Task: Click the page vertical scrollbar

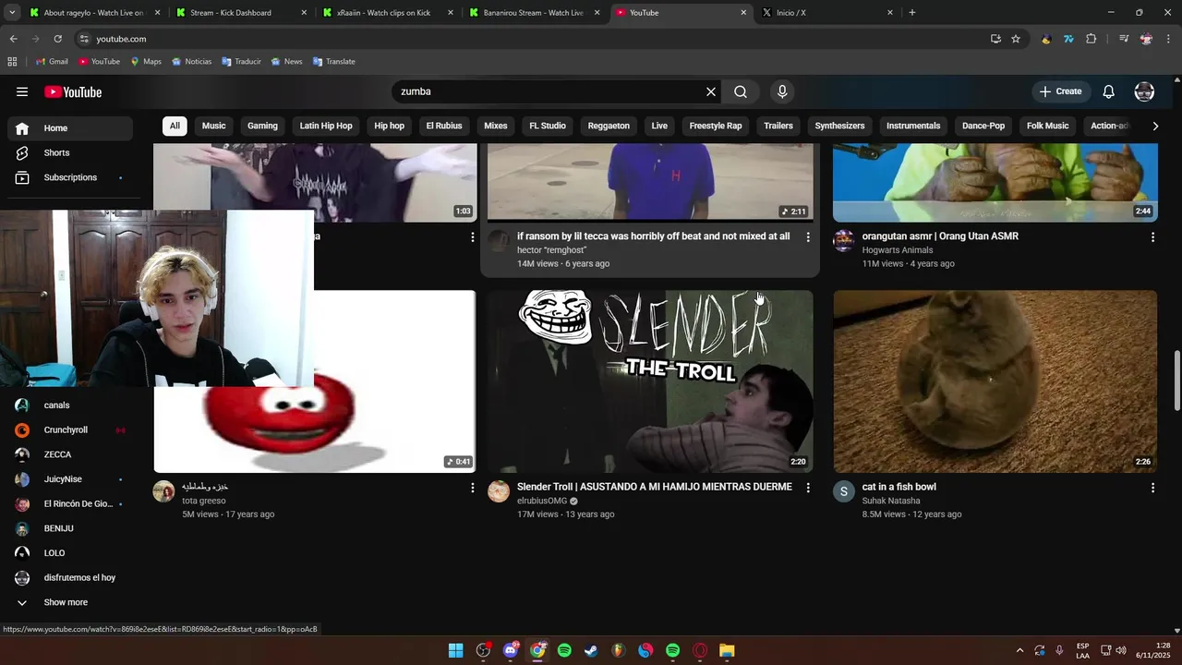Action: pos(1176,381)
